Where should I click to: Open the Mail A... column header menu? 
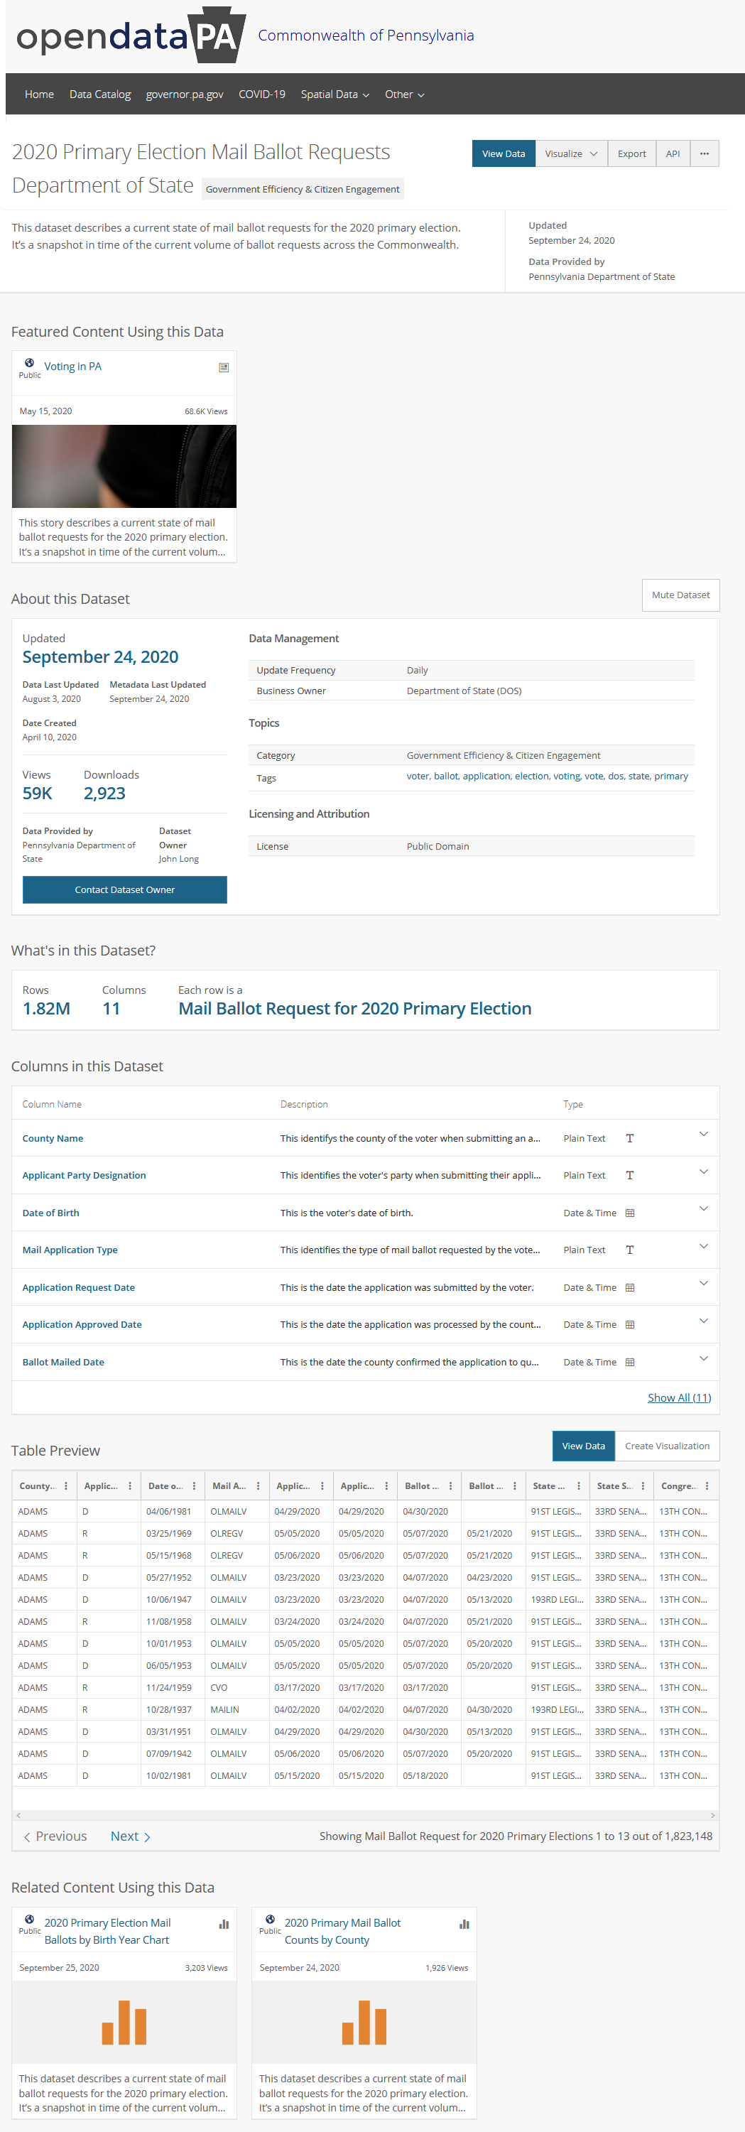(x=259, y=1486)
